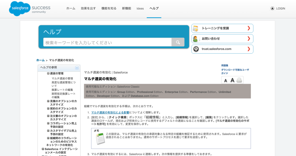Click the trust.salesforce.com gauge icon
The width and height of the screenshot is (296, 156).
pyautogui.click(x=196, y=49)
